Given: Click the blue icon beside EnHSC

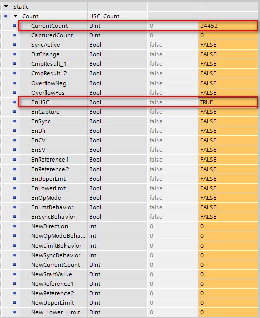Looking at the screenshot, I should (x=15, y=102).
